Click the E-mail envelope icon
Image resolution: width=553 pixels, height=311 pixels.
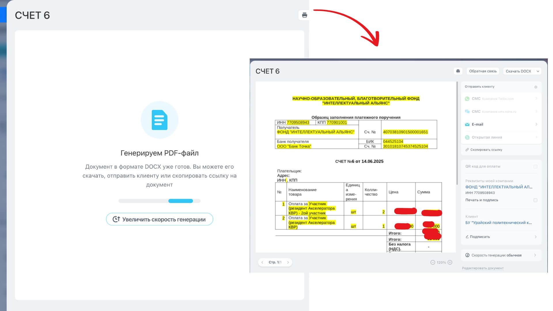coord(467,124)
